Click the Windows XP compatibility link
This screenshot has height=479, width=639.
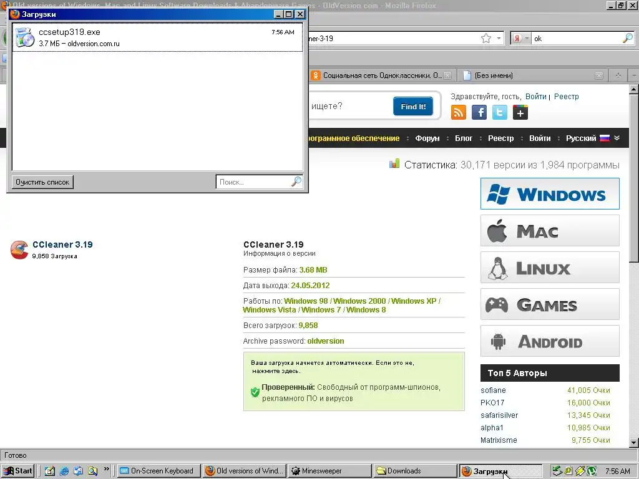tap(413, 301)
